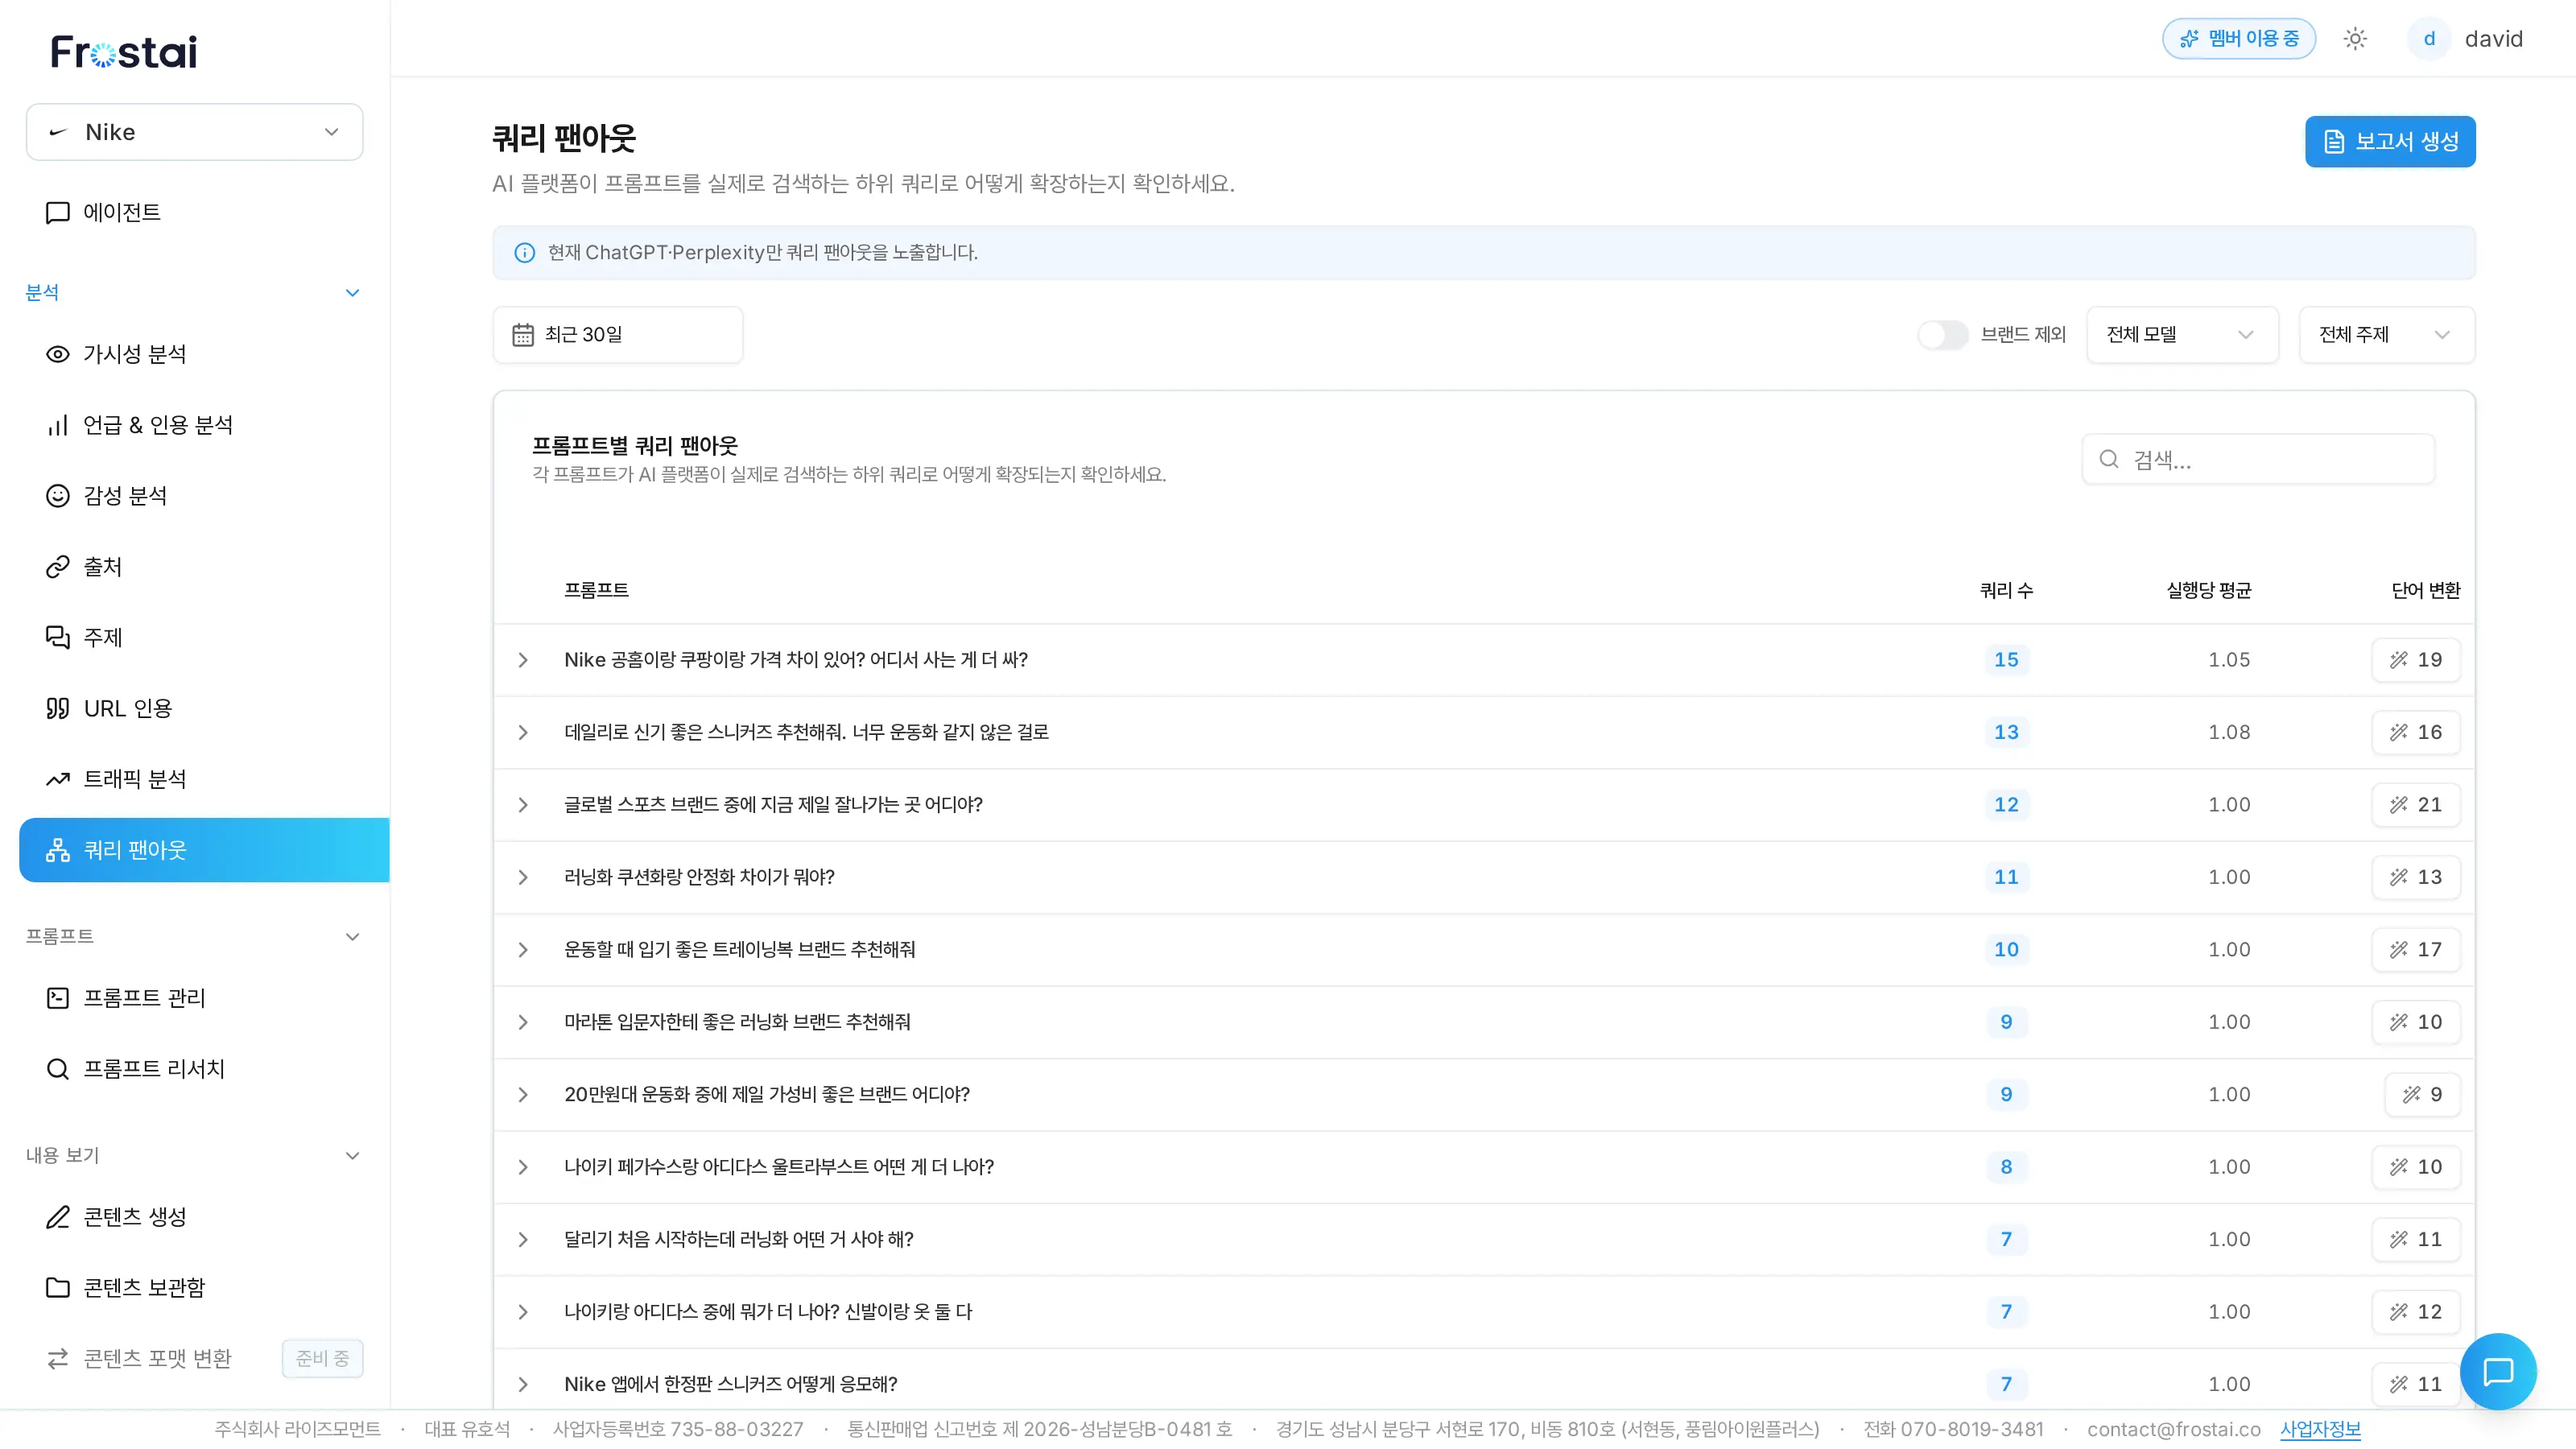This screenshot has height=1449, width=2576.
Task: Expand the 20만원대 운동화 prompt row
Action: tap(523, 1095)
